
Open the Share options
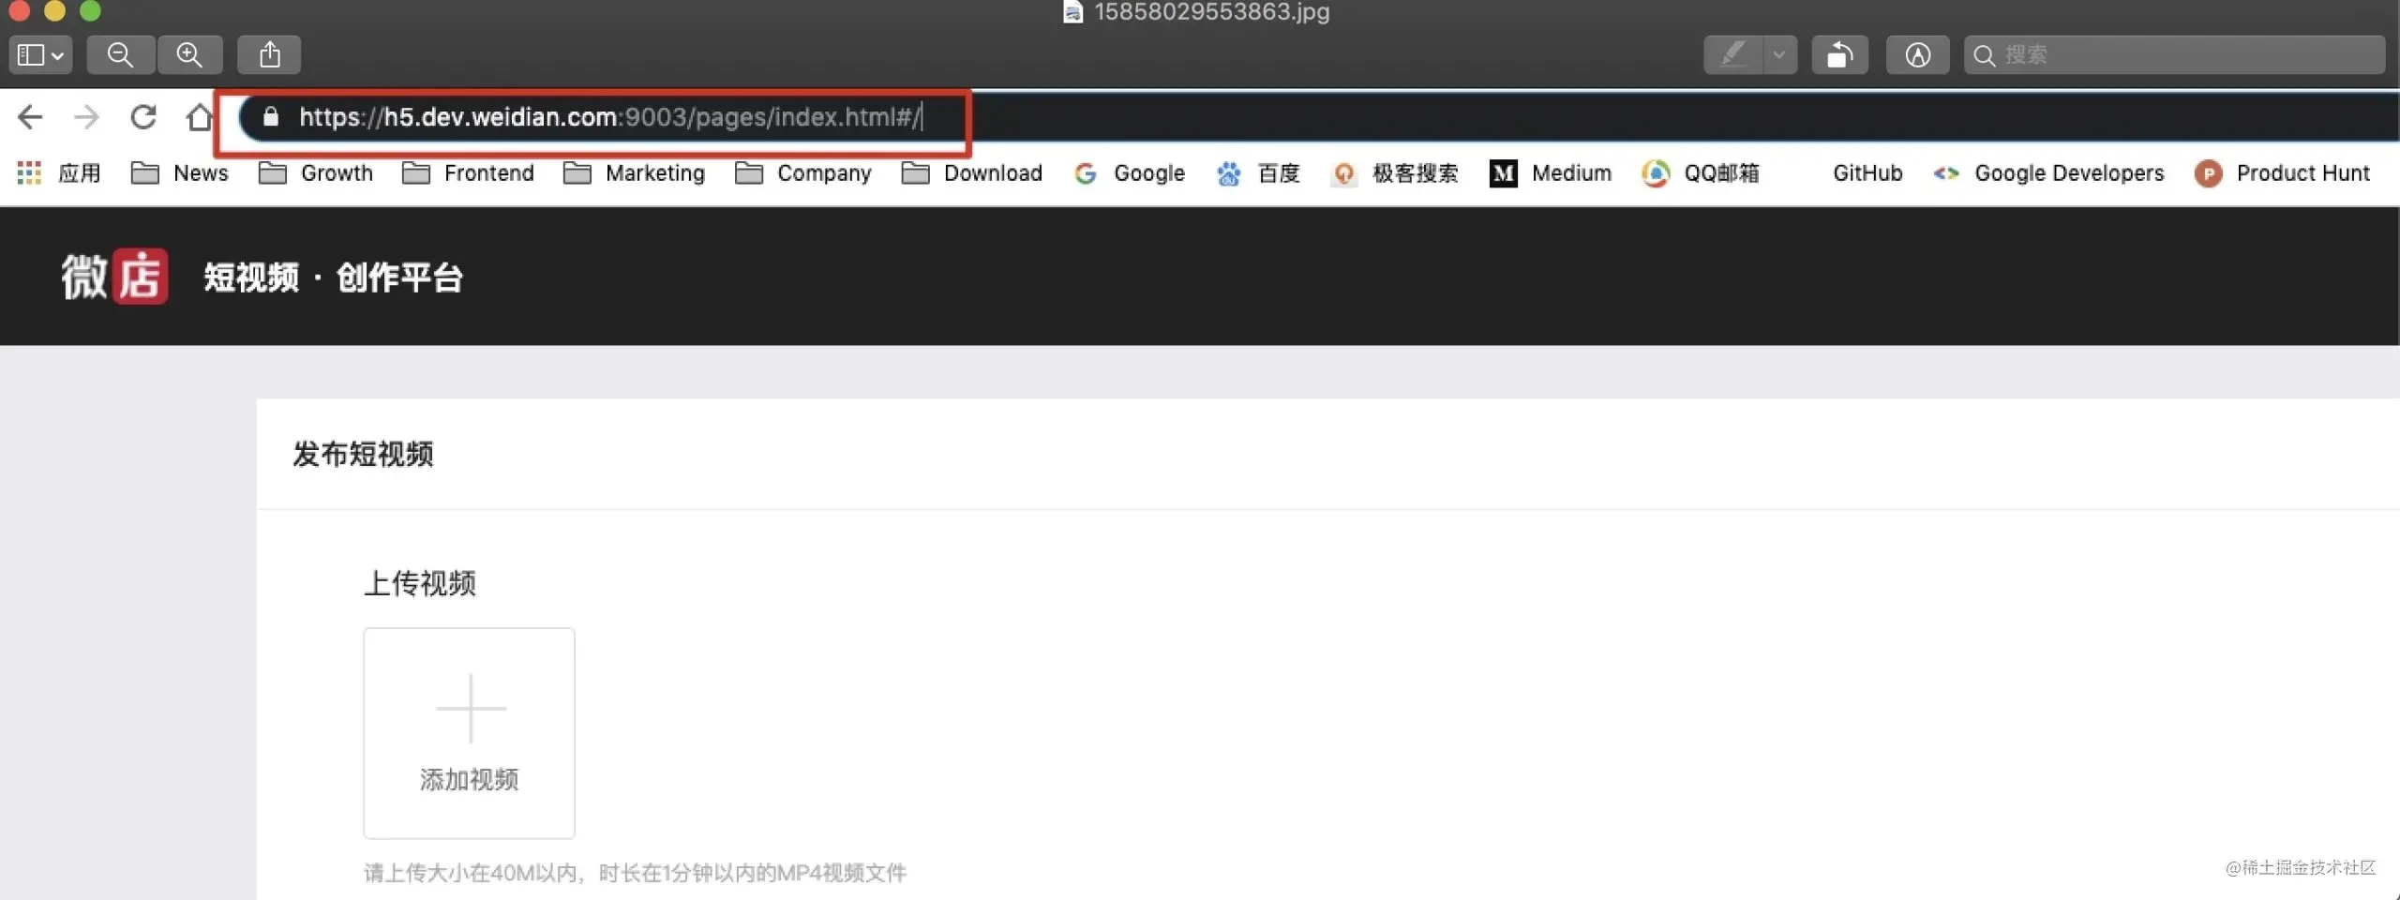[269, 54]
